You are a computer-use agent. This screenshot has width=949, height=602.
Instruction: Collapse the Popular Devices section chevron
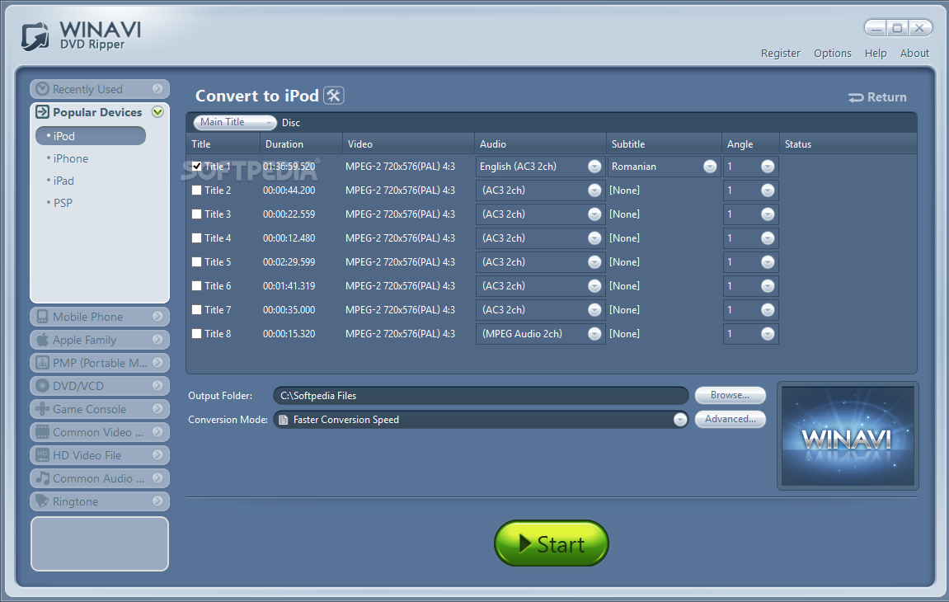pyautogui.click(x=157, y=112)
